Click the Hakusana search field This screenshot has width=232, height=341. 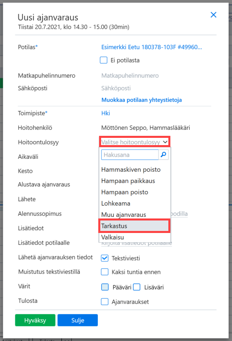[x=130, y=155]
